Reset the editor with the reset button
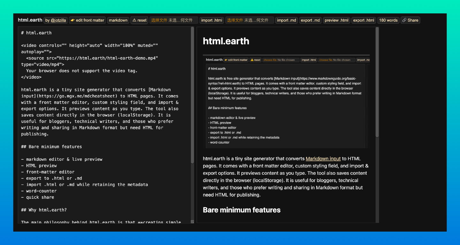This screenshot has width=460, height=245. pos(139,20)
